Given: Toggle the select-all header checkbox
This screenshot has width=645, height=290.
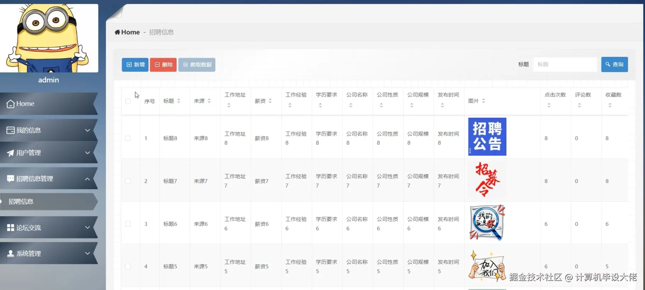Looking at the screenshot, I should point(128,101).
